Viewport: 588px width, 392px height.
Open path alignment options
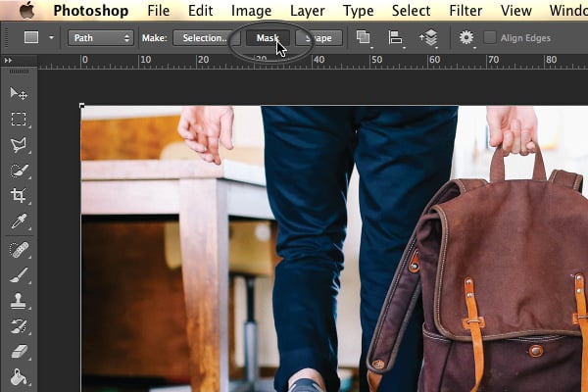[395, 38]
